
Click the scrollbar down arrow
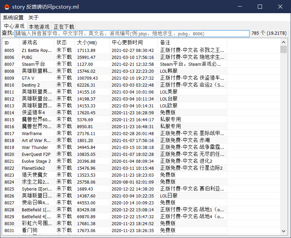tap(283, 231)
